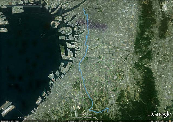Click the south end of blue GPS track
173x122 pixels.
pos(108,112)
